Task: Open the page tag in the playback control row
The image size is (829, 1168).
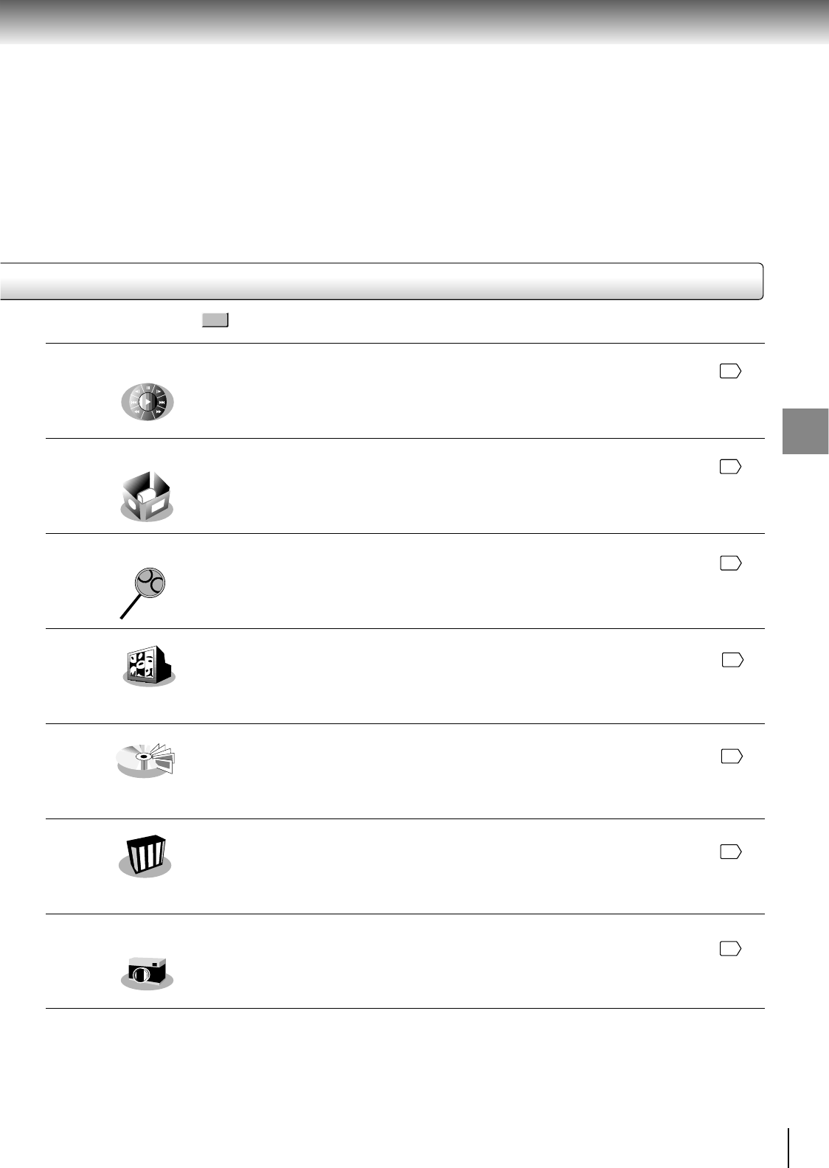Action: coord(730,372)
